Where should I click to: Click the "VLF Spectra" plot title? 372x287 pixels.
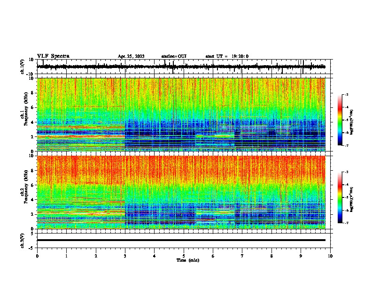point(53,56)
